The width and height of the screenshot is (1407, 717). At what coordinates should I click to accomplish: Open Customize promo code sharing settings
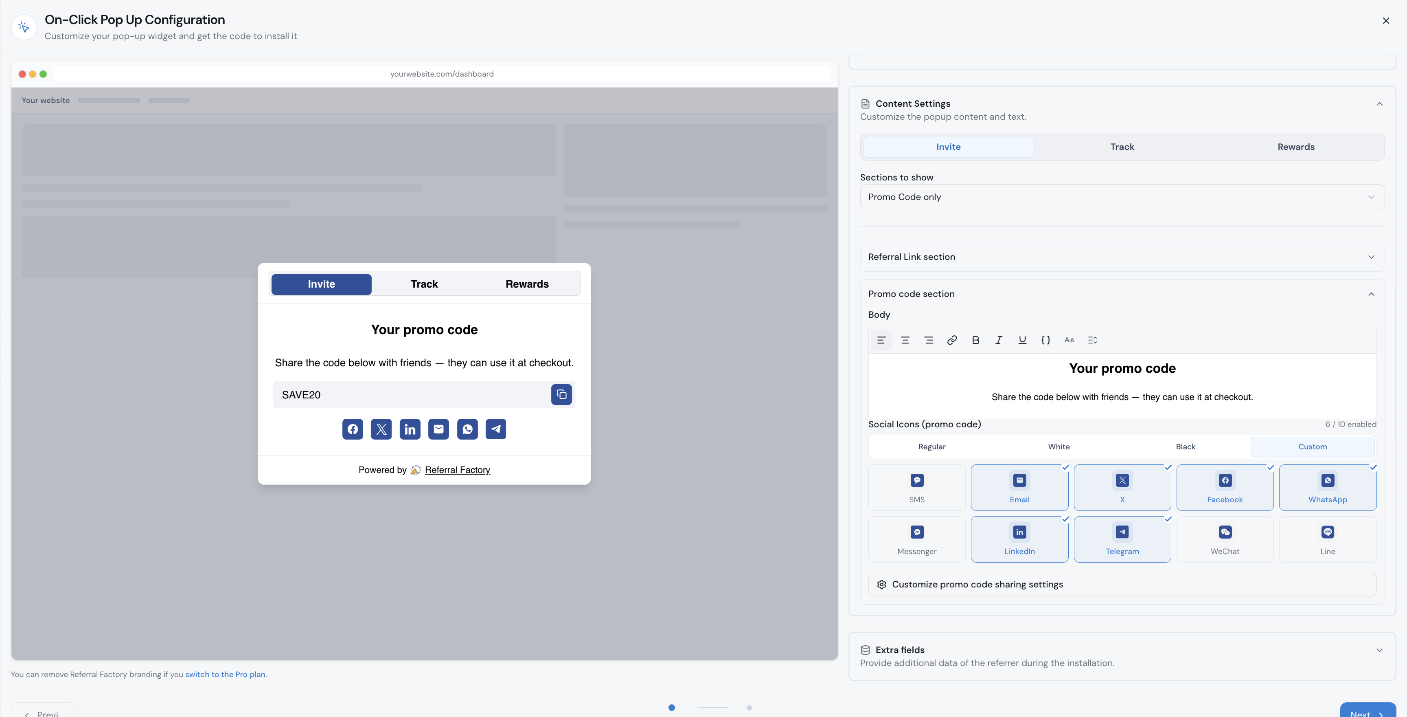point(1122,584)
